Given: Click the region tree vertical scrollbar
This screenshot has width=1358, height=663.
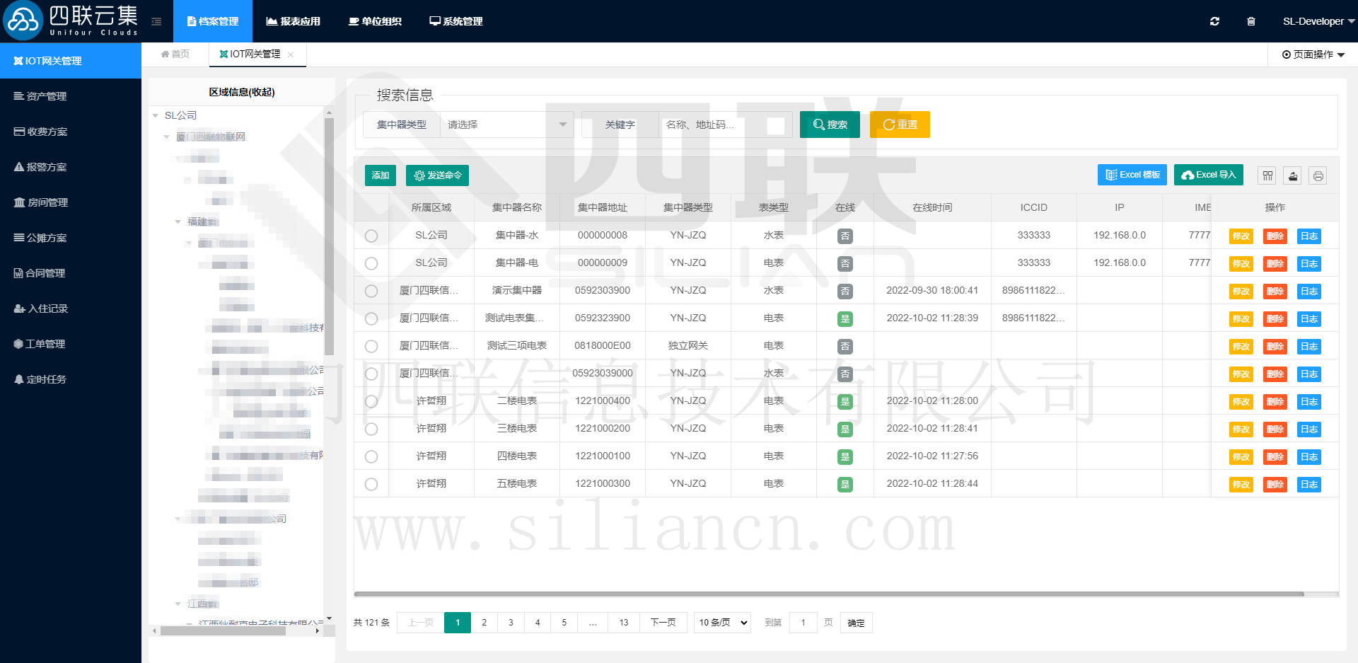Looking at the screenshot, I should click(x=329, y=237).
